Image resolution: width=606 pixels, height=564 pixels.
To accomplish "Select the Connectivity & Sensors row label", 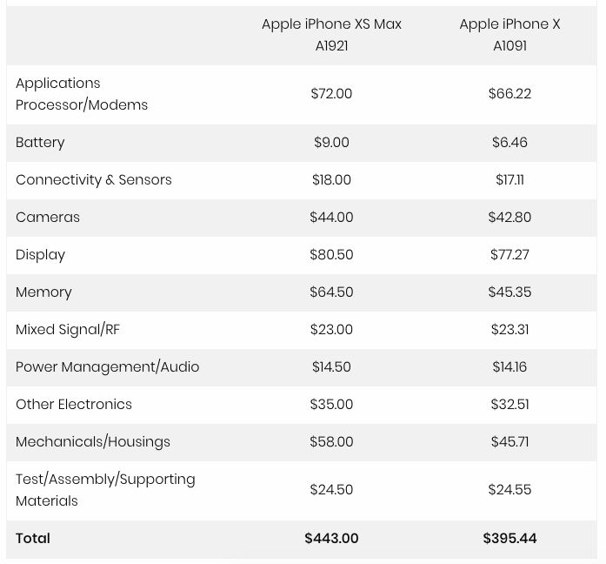I will [94, 180].
